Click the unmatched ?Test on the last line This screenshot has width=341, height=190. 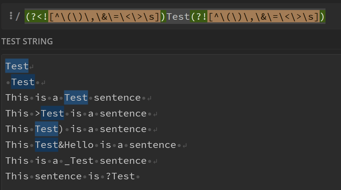coord(120,176)
